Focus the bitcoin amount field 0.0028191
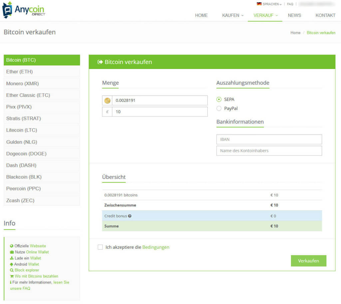Image resolution: width=341 pixels, height=304 pixels. pos(160,101)
